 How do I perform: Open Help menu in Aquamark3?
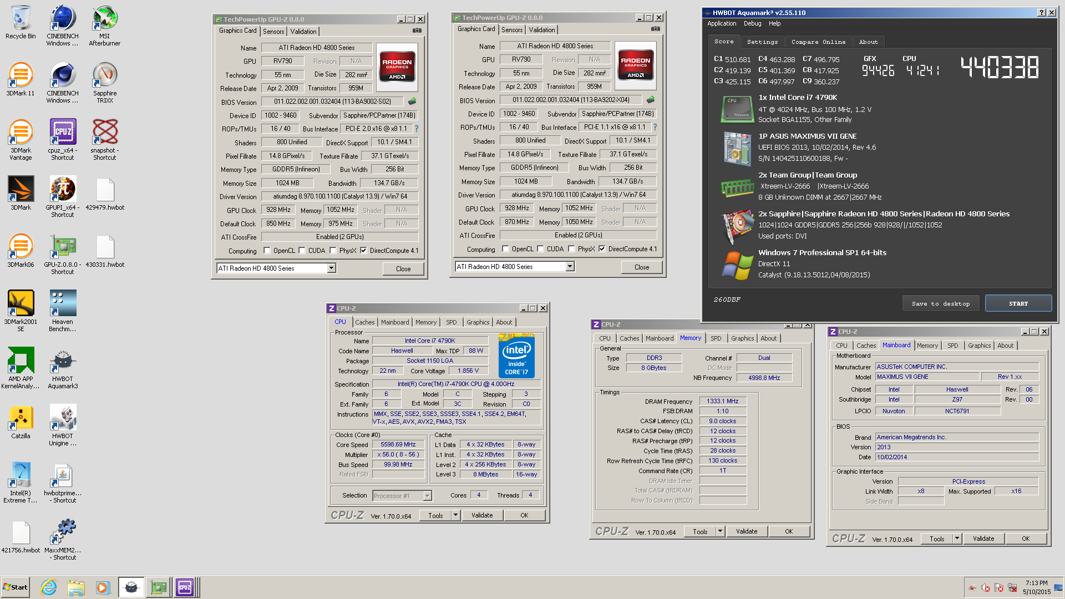(x=774, y=23)
